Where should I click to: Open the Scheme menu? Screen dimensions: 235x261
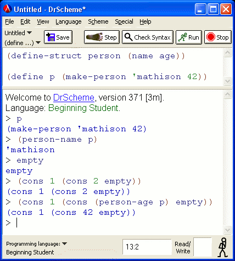(x=98, y=21)
